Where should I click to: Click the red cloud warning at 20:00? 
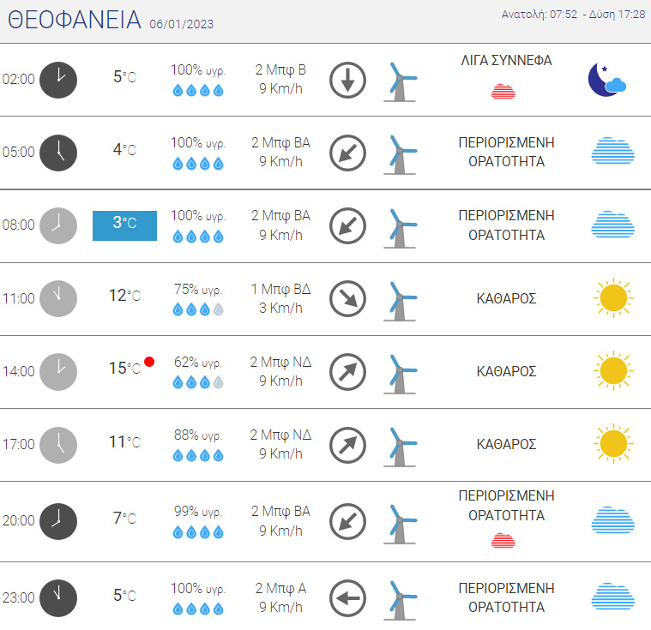(503, 540)
